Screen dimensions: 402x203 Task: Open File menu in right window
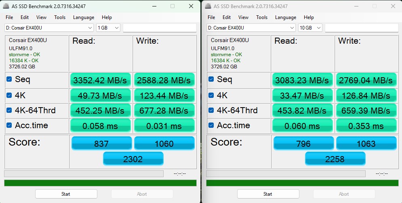(x=211, y=17)
